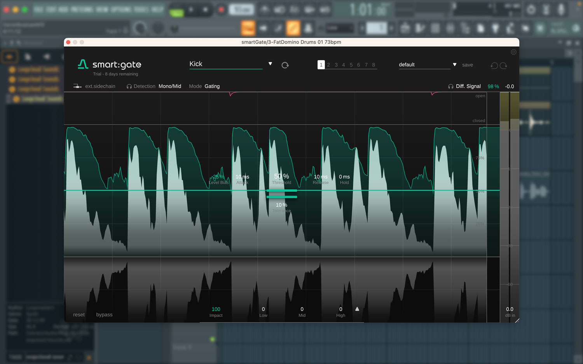Switch to state 7

click(x=366, y=65)
